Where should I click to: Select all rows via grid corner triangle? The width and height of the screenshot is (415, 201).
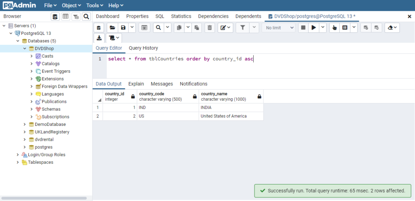[100, 100]
